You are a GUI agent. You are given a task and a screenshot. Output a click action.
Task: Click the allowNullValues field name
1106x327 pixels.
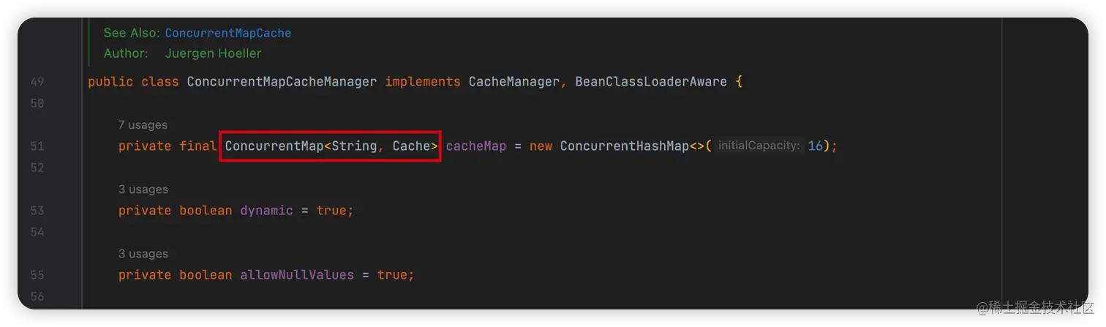click(x=297, y=275)
